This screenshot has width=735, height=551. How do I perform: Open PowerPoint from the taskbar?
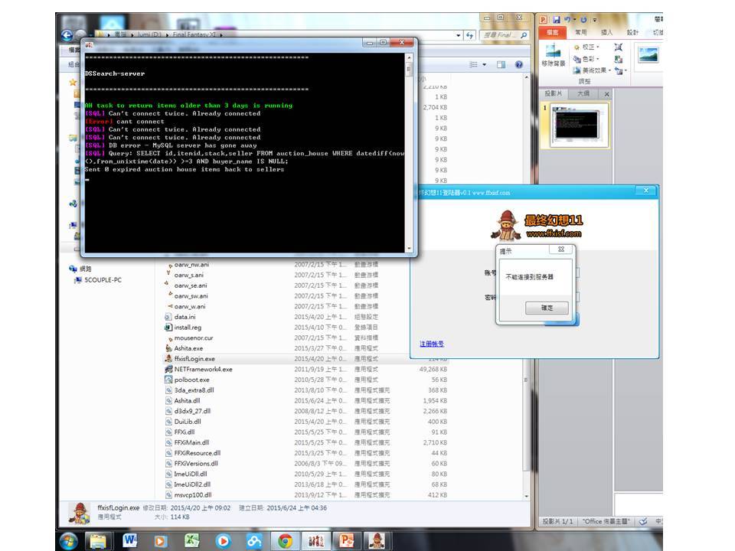(346, 541)
